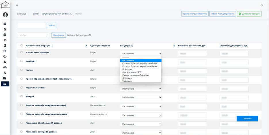This screenshot has height=135, width=269.
Task: Toggle the hamburger sidebar menu
Action: [17, 5]
